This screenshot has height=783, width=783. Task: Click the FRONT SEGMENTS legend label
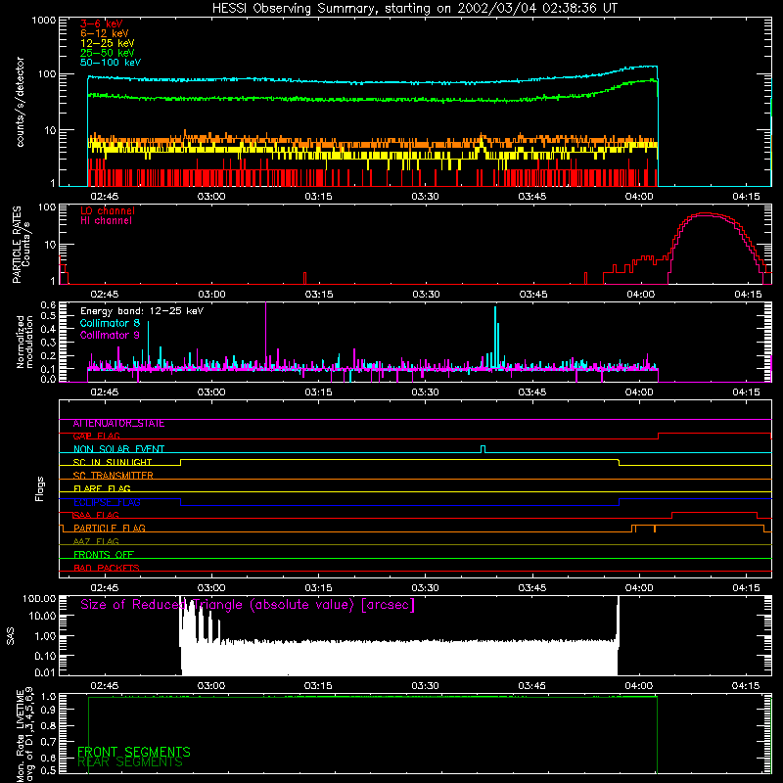point(134,752)
